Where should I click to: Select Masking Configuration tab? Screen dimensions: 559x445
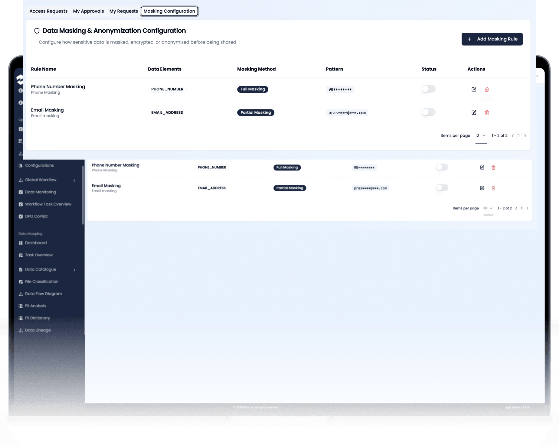[169, 11]
